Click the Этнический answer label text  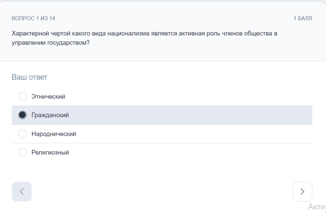tap(48, 97)
